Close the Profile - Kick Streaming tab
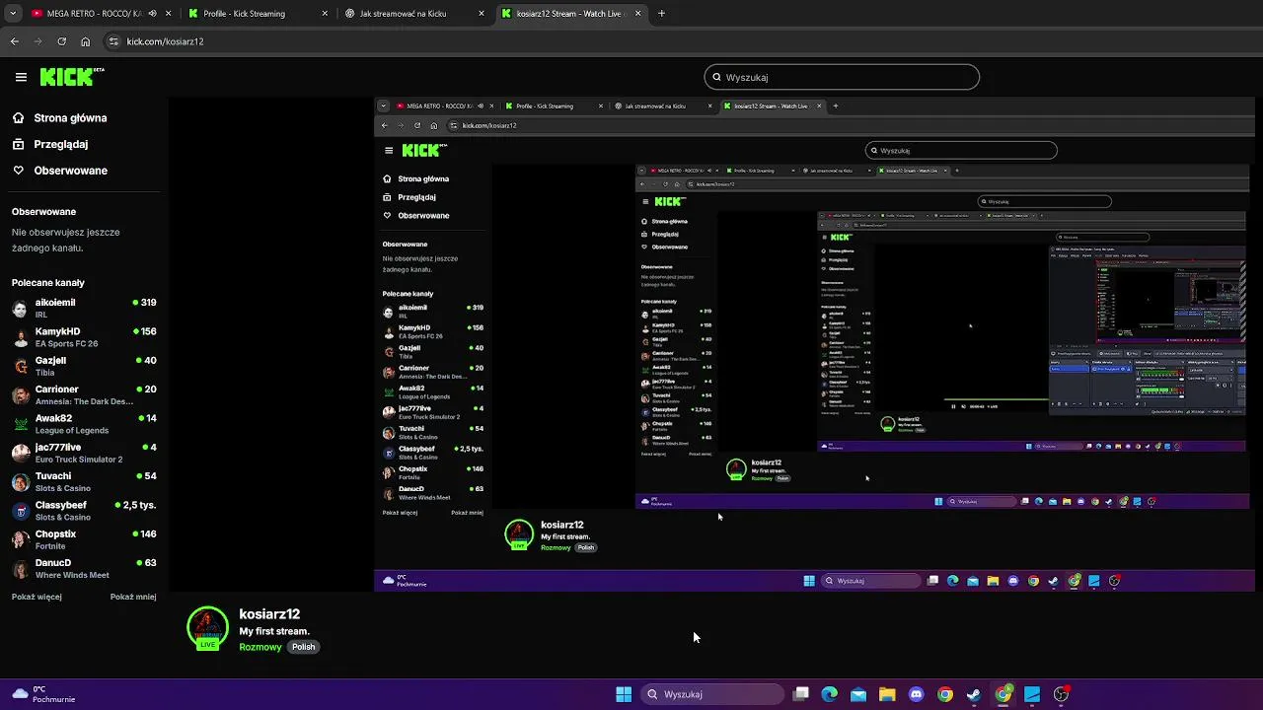1263x710 pixels. [x=326, y=14]
